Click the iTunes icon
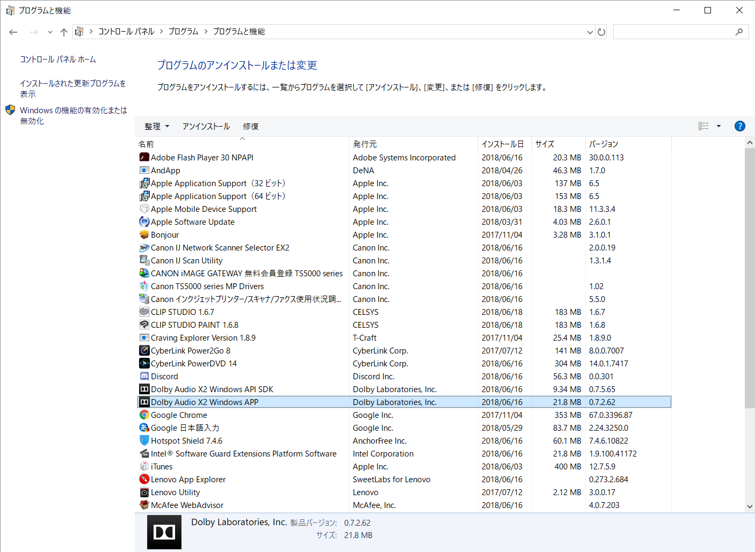The image size is (755, 552). 144,466
